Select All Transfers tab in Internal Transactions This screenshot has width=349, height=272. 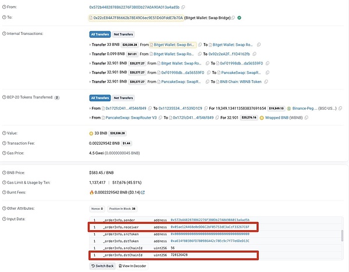(99, 35)
